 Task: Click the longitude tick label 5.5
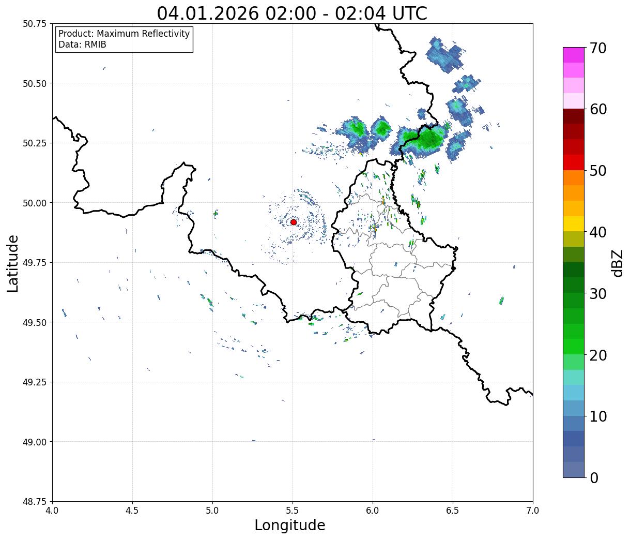point(293,510)
